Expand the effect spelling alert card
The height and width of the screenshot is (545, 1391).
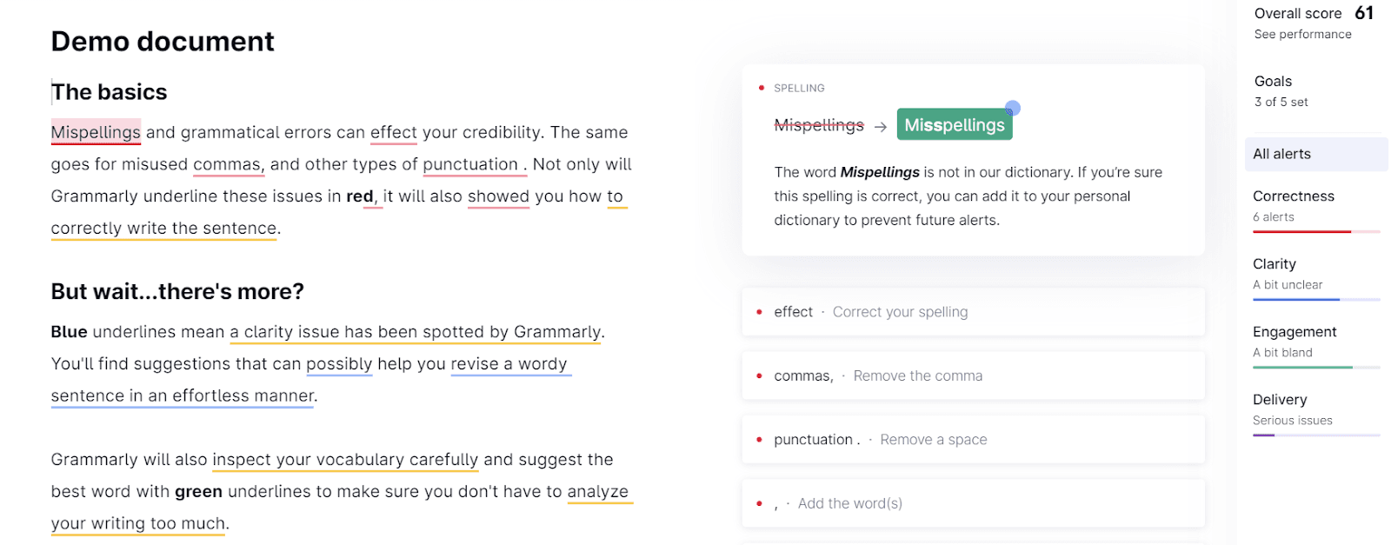(972, 311)
